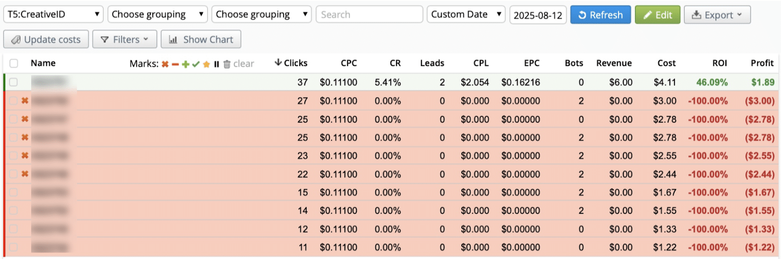Check the box for the 37-clicks row
The height and width of the screenshot is (259, 781).
pyautogui.click(x=14, y=82)
